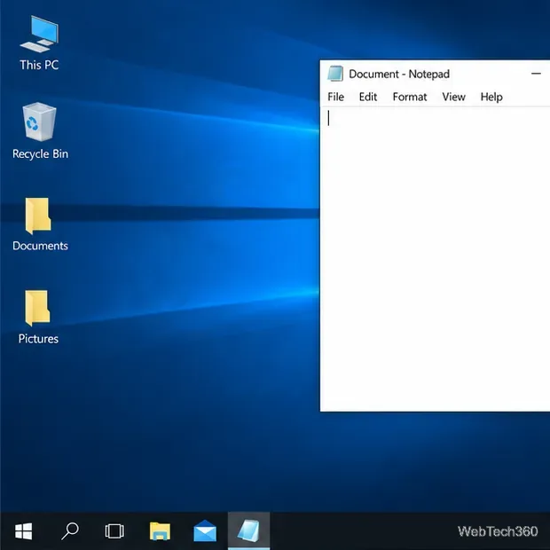This screenshot has height=550, width=550.
Task: Click the 'Document - Notepad' title text
Action: point(399,74)
